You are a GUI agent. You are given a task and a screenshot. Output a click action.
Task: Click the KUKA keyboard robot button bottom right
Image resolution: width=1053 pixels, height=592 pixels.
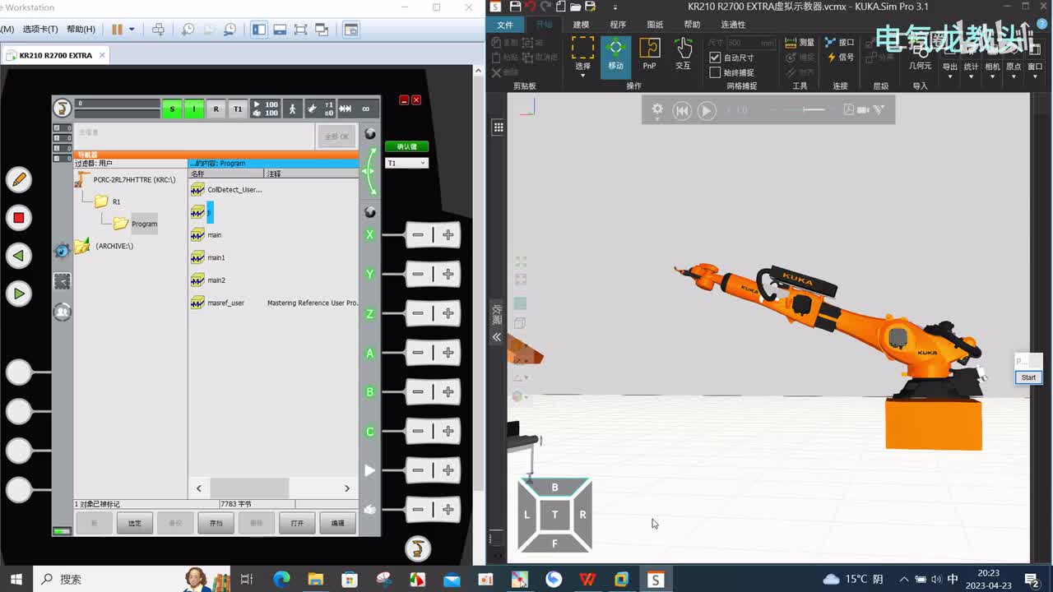[418, 548]
